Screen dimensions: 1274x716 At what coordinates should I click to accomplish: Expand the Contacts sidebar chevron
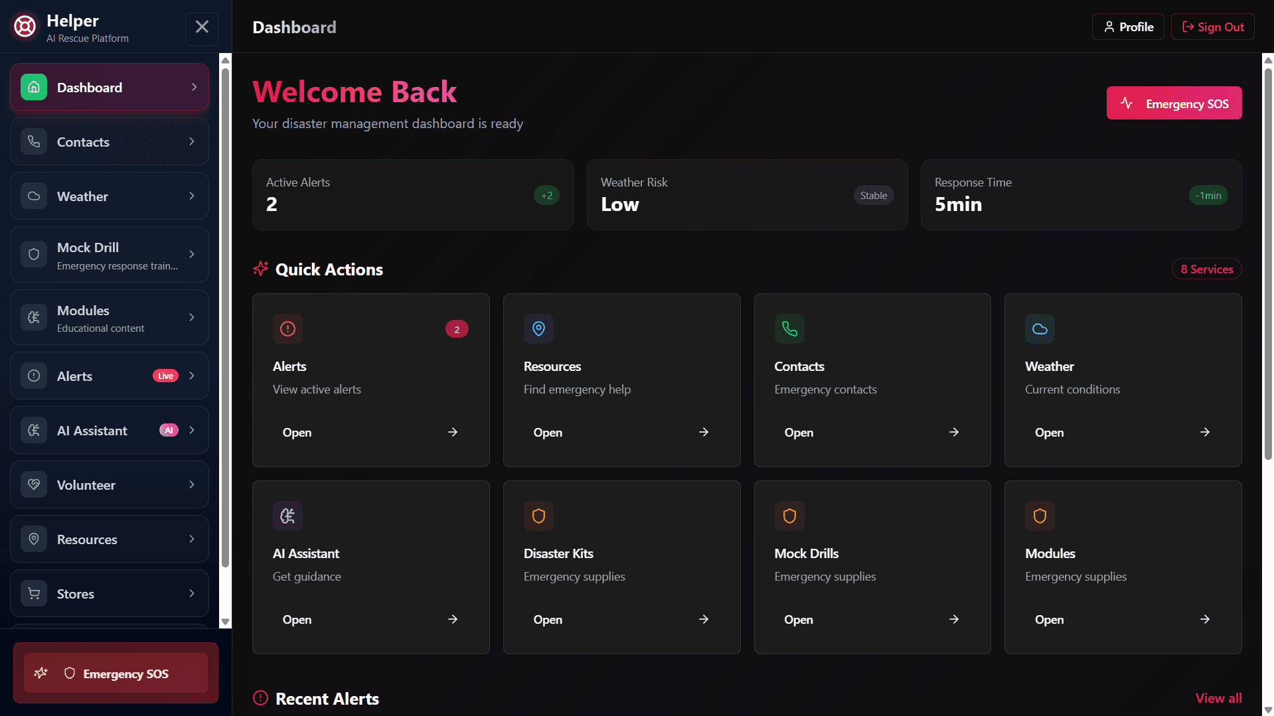[x=192, y=141]
